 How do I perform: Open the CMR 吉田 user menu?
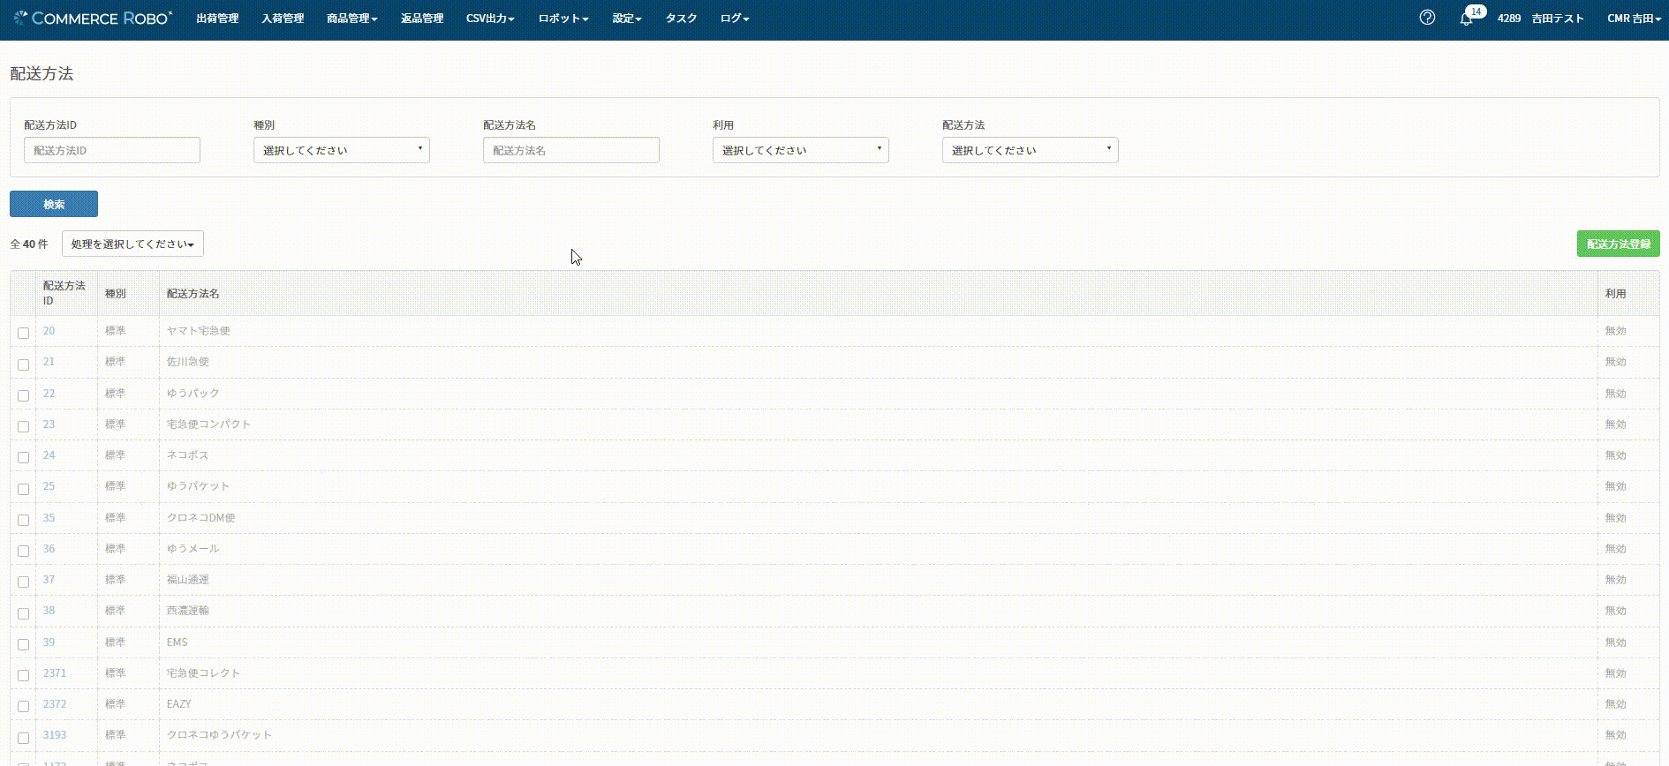[x=1634, y=19]
